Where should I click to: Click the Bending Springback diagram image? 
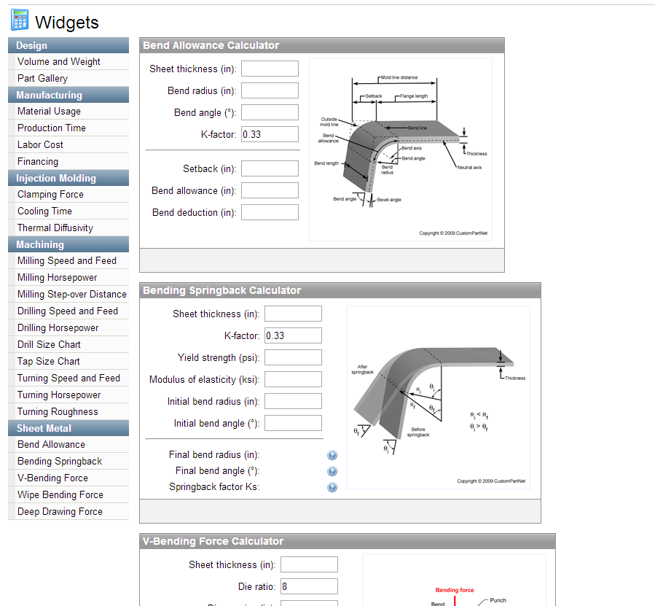tap(439, 397)
